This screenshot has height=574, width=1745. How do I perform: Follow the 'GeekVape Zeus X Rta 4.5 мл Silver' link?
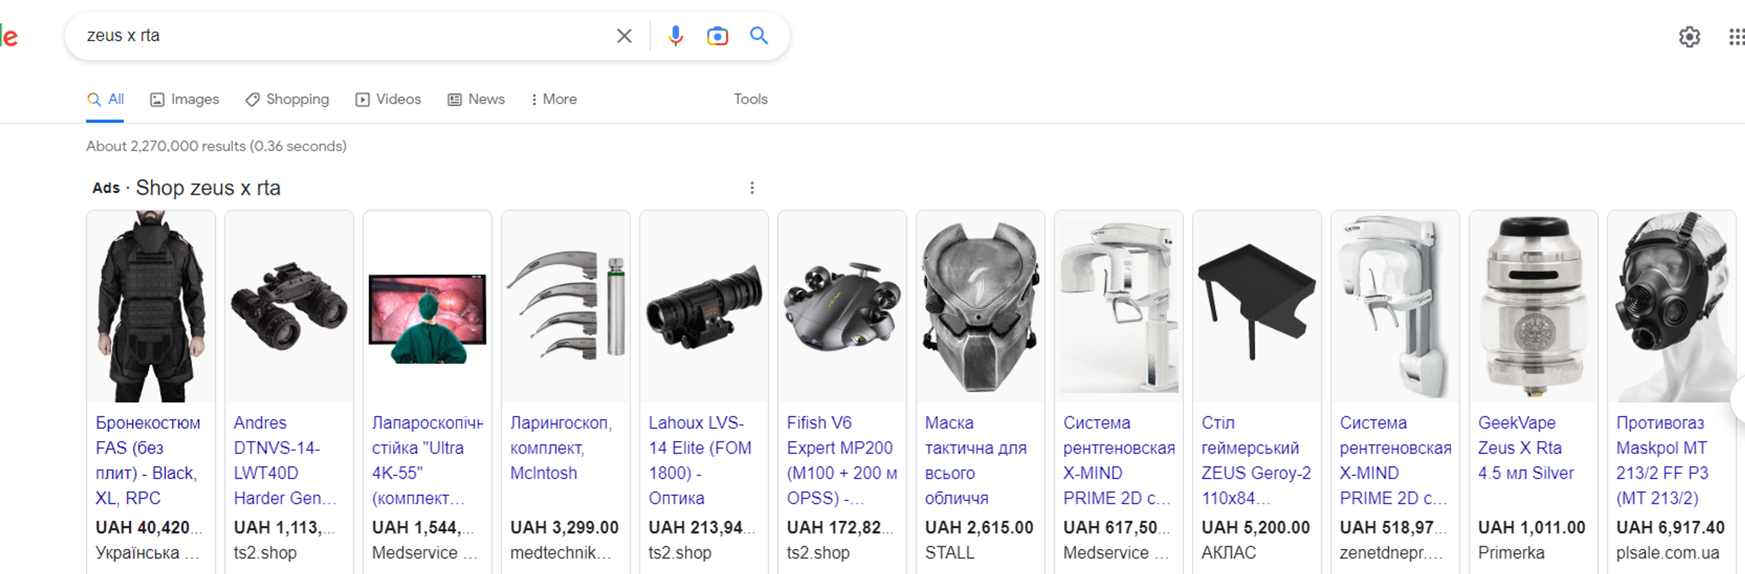coord(1526,448)
